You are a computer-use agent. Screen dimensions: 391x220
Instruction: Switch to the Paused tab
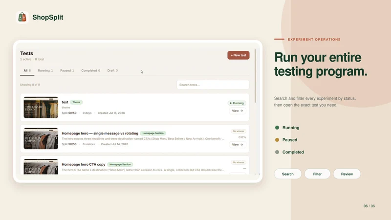[x=67, y=70]
